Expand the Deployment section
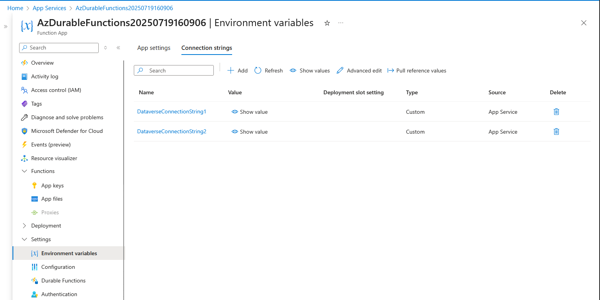This screenshot has width=600, height=300. tap(24, 226)
